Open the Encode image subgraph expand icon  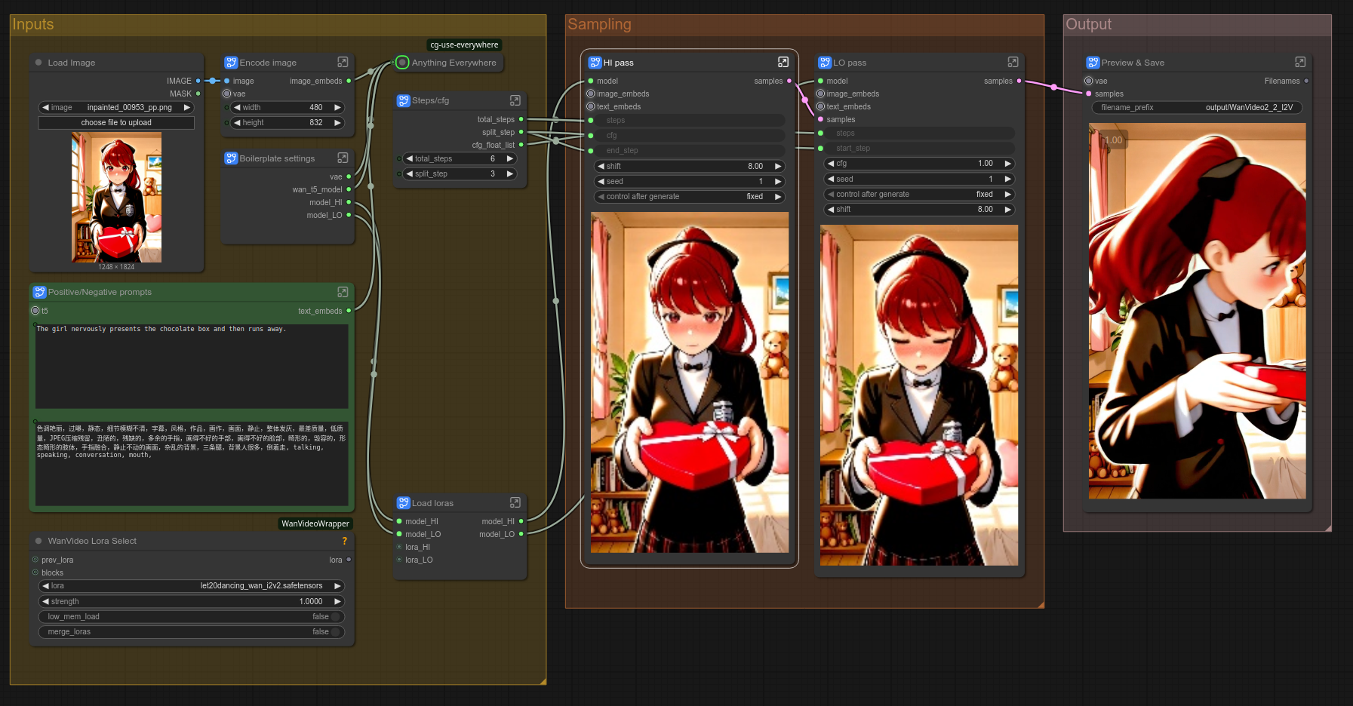pyautogui.click(x=343, y=62)
